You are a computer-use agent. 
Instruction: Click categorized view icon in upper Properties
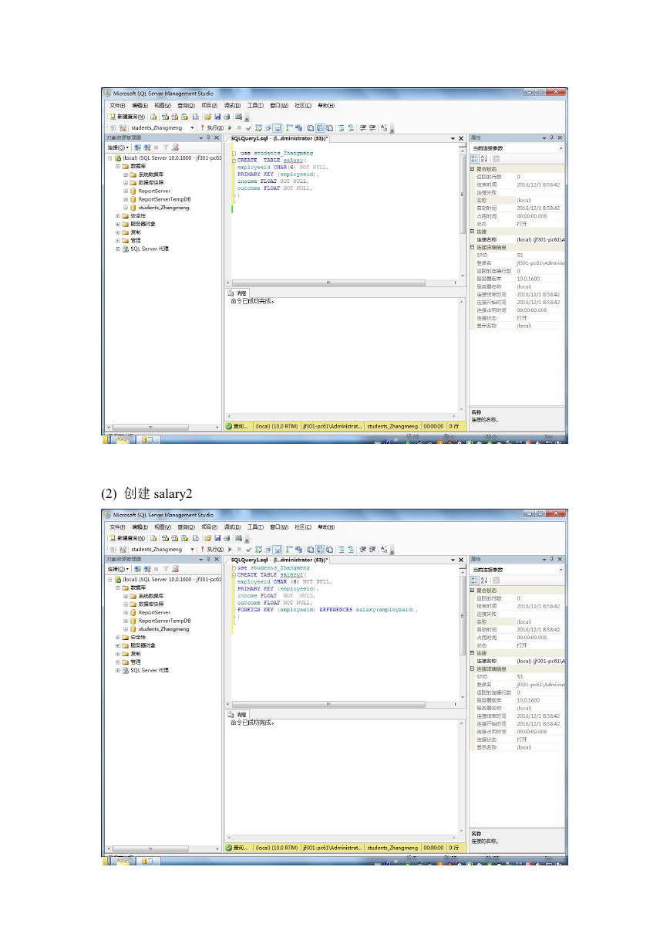tap(474, 157)
